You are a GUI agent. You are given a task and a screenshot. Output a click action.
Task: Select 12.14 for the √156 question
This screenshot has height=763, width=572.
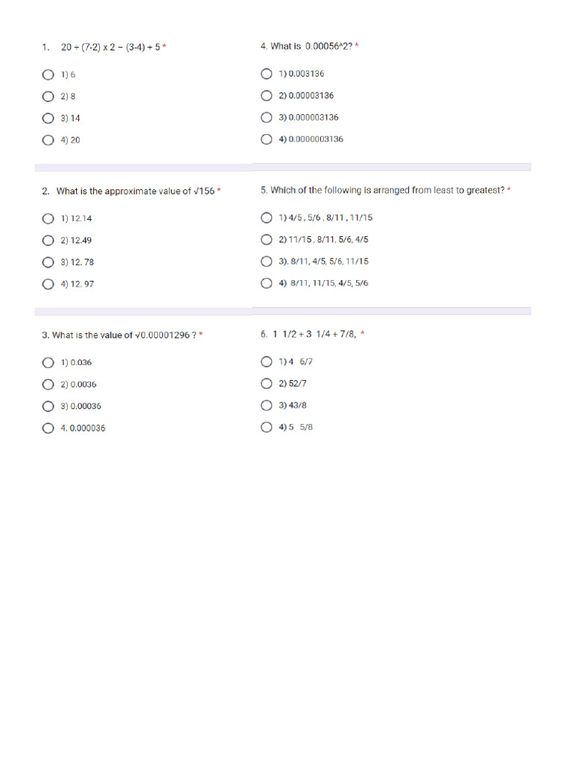[x=48, y=218]
